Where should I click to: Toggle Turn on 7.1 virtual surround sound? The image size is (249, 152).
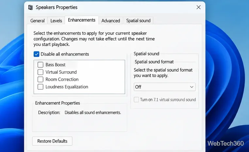click(x=136, y=100)
